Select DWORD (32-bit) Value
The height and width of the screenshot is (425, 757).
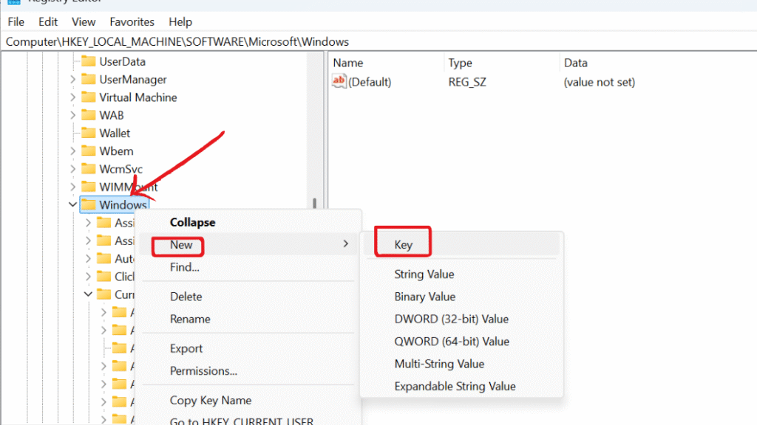pos(452,319)
